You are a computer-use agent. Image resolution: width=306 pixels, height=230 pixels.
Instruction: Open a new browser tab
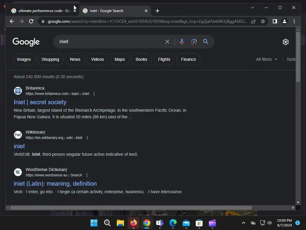[157, 11]
